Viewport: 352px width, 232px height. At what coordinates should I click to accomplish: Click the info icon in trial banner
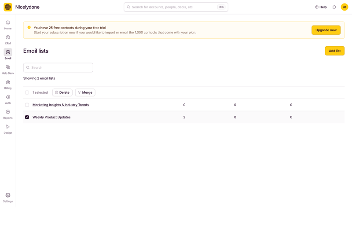pyautogui.click(x=29, y=27)
